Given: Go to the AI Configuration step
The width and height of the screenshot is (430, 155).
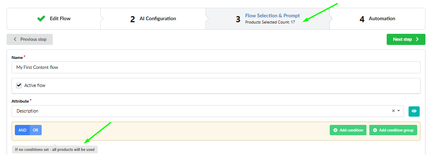Looking at the screenshot, I should [x=153, y=19].
